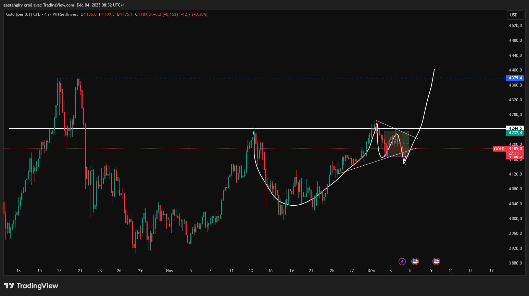Click the low value B4 175,1
Screen dimensions: 529x296
(125, 14)
